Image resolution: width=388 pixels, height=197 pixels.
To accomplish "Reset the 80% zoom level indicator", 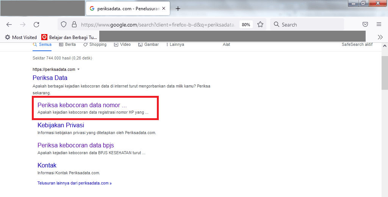I will pos(246,25).
